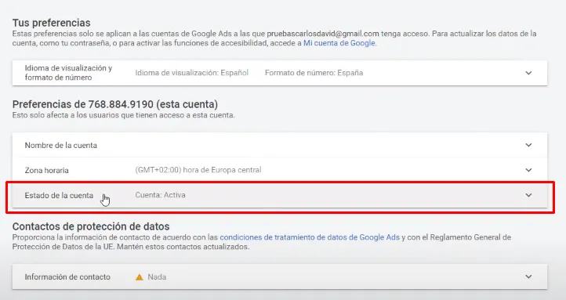
Task: Click the Información de contacto label
Action: 67,277
